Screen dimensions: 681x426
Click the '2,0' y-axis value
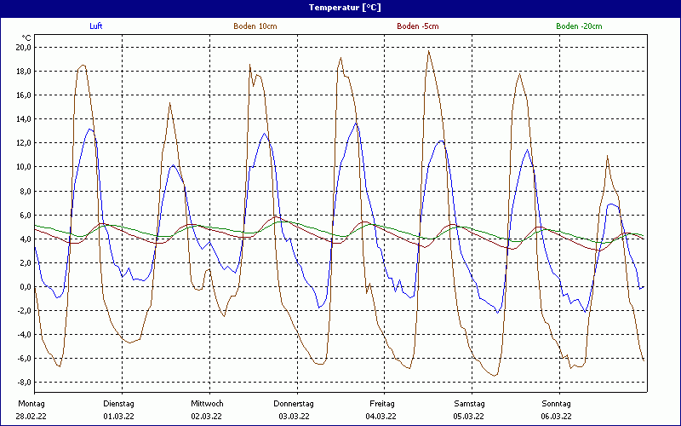point(26,263)
